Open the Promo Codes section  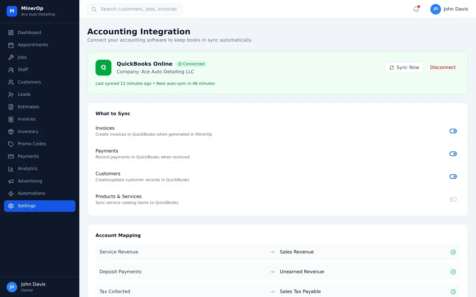[x=32, y=144]
